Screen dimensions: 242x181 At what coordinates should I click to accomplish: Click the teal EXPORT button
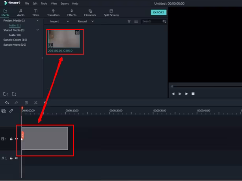(x=159, y=12)
